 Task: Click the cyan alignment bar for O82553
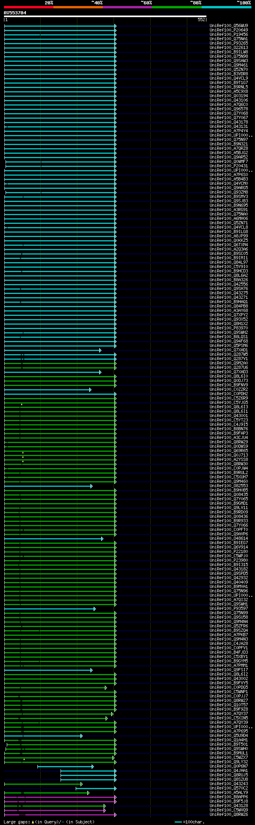pyautogui.click(x=48, y=486)
